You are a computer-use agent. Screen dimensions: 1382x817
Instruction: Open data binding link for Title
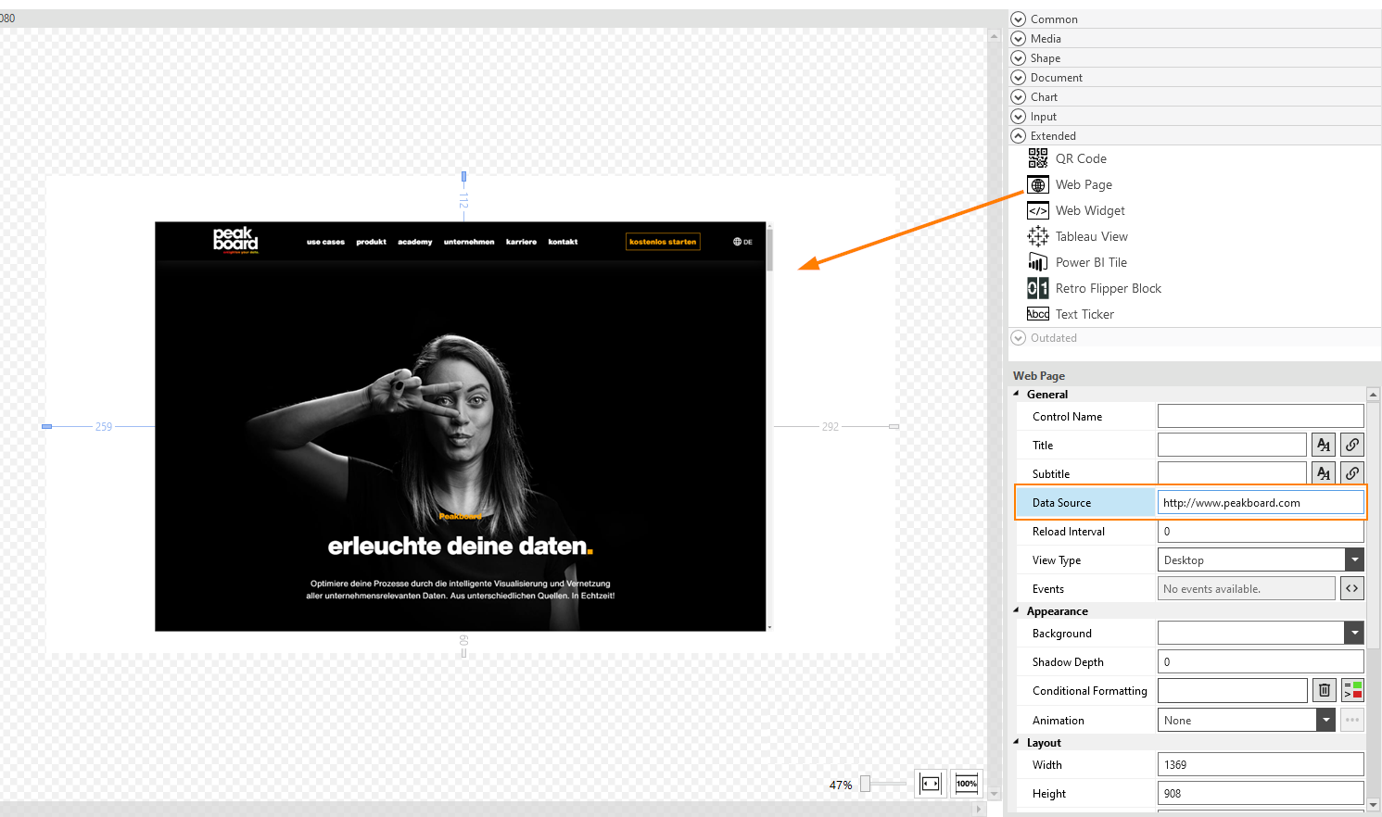pos(1352,445)
